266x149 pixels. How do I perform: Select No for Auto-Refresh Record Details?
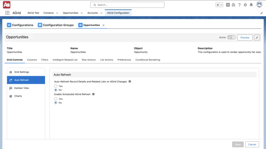point(56,90)
